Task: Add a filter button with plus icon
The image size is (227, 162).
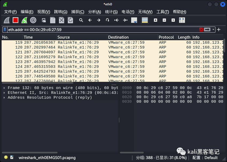Action: [x=219, y=30]
